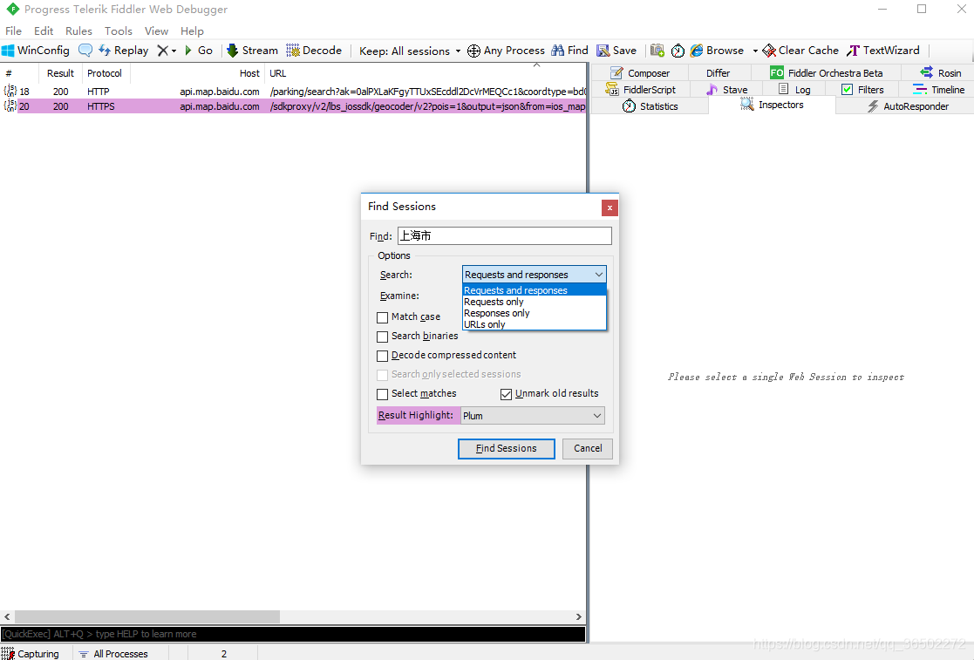974x660 pixels.
Task: Click the Find Sessions button
Action: click(x=507, y=448)
